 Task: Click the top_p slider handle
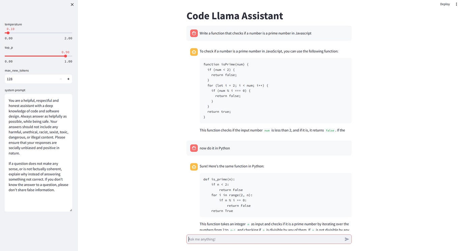[x=65, y=56]
